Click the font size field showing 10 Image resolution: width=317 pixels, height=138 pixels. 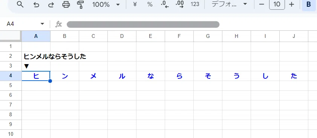277,4
